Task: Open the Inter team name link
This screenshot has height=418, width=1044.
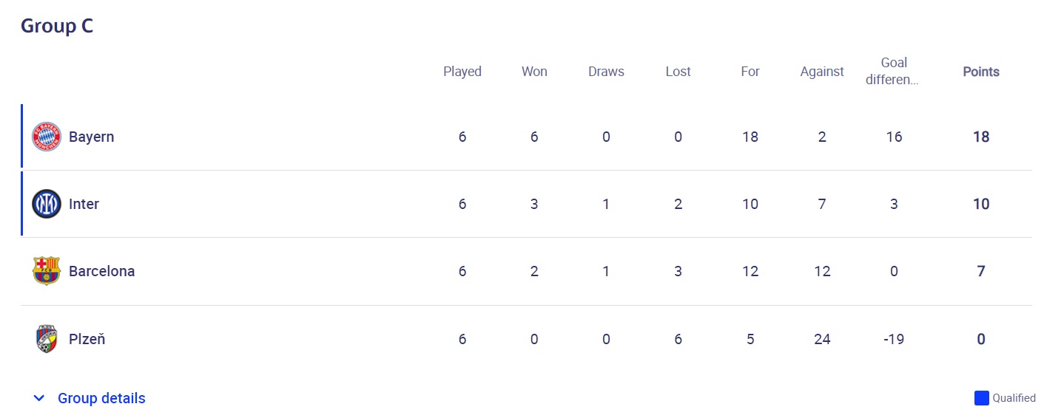Action: point(84,204)
